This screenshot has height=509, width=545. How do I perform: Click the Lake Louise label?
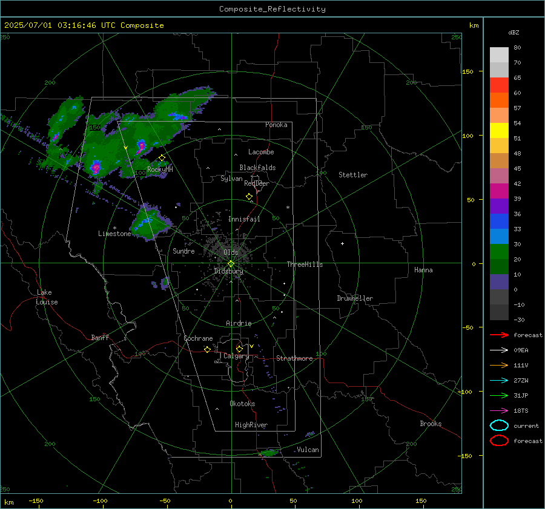47,297
